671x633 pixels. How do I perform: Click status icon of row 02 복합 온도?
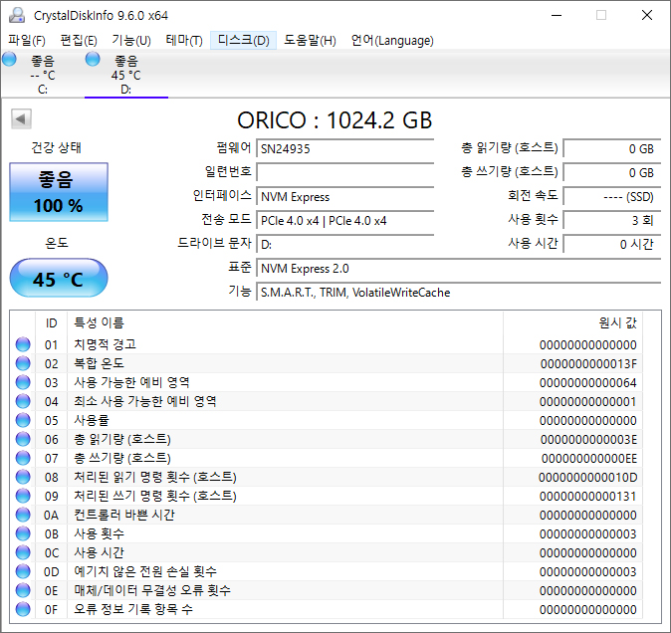[x=23, y=363]
